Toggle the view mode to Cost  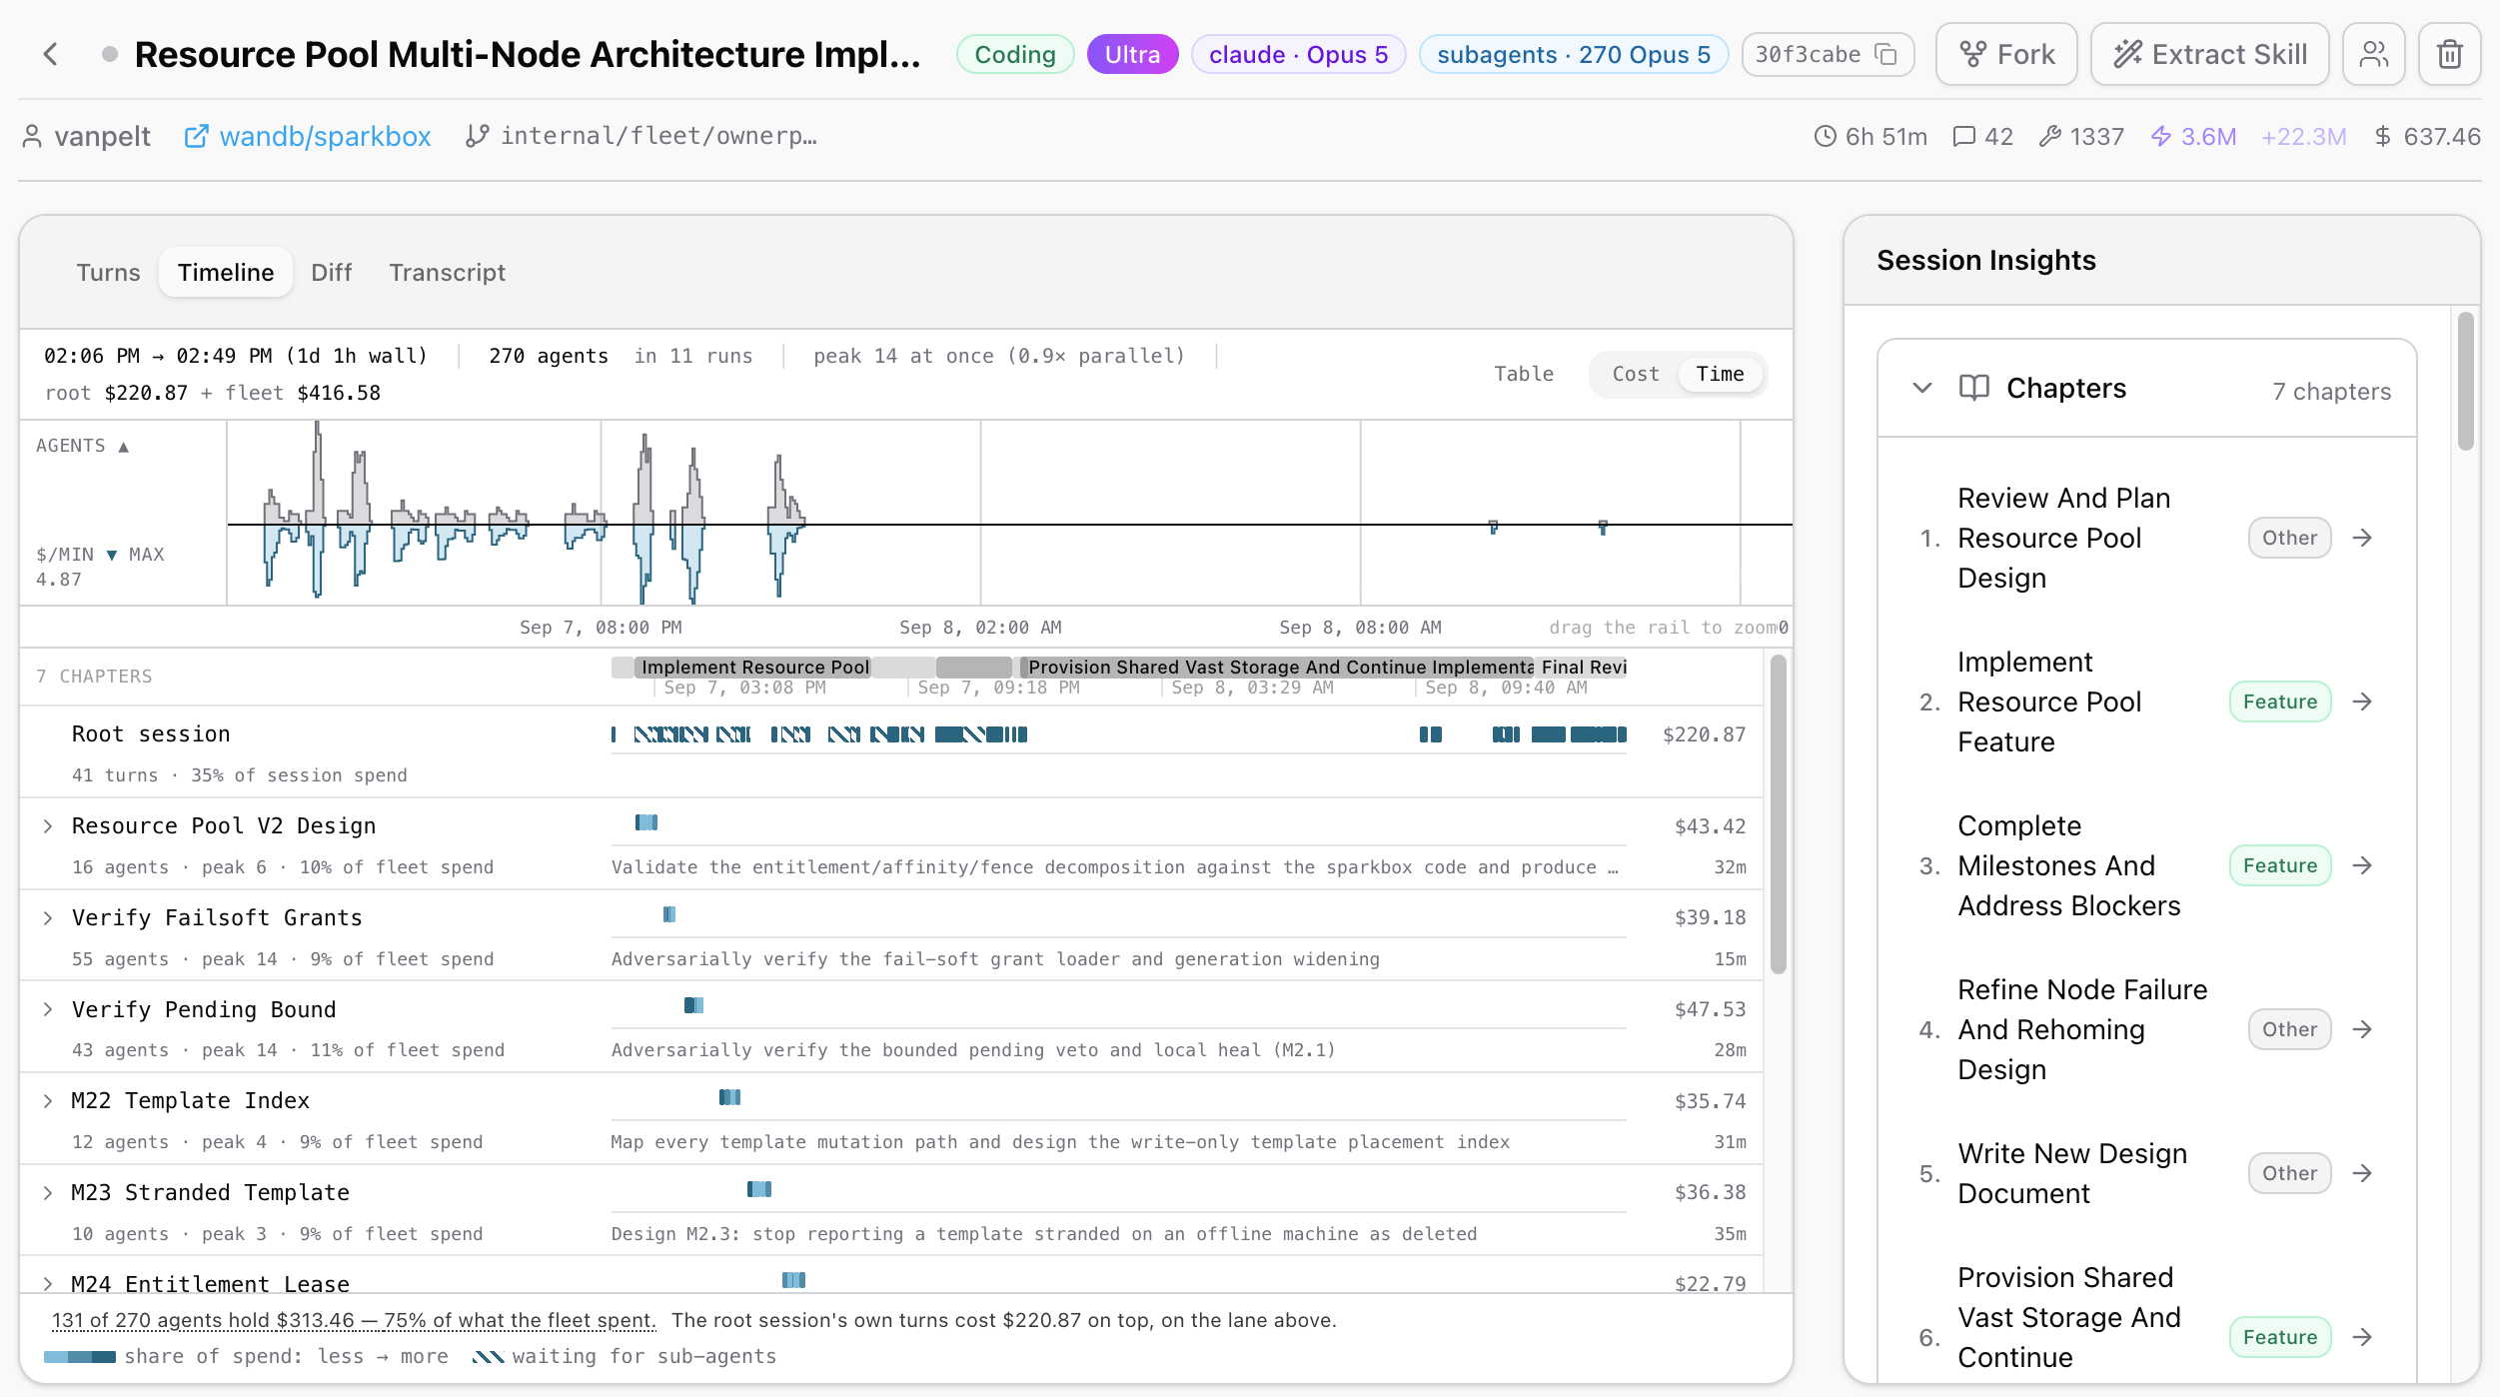(1636, 374)
